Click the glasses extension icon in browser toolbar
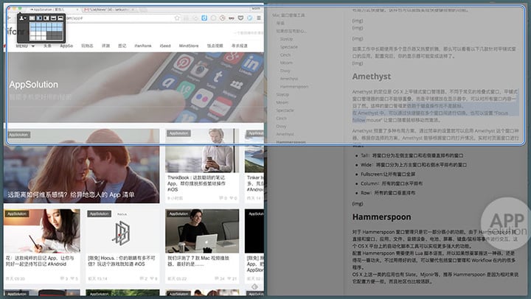531x299 pixels. point(232,18)
